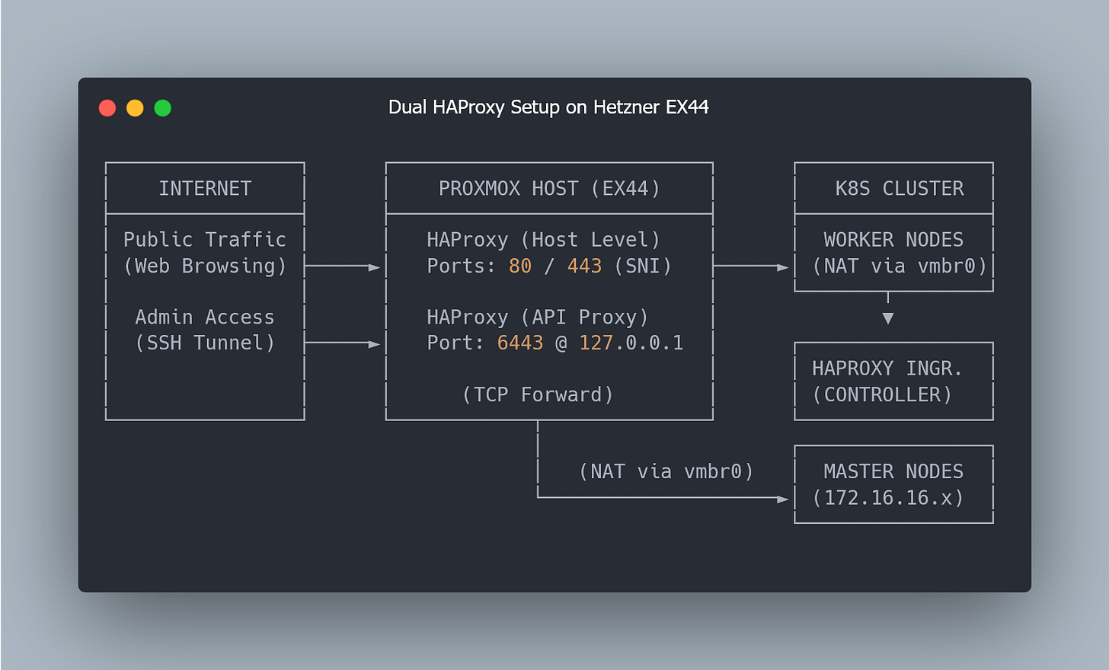This screenshot has width=1109, height=670.
Task: Click the "HAProxy (API Proxy)" line
Action: point(538,317)
